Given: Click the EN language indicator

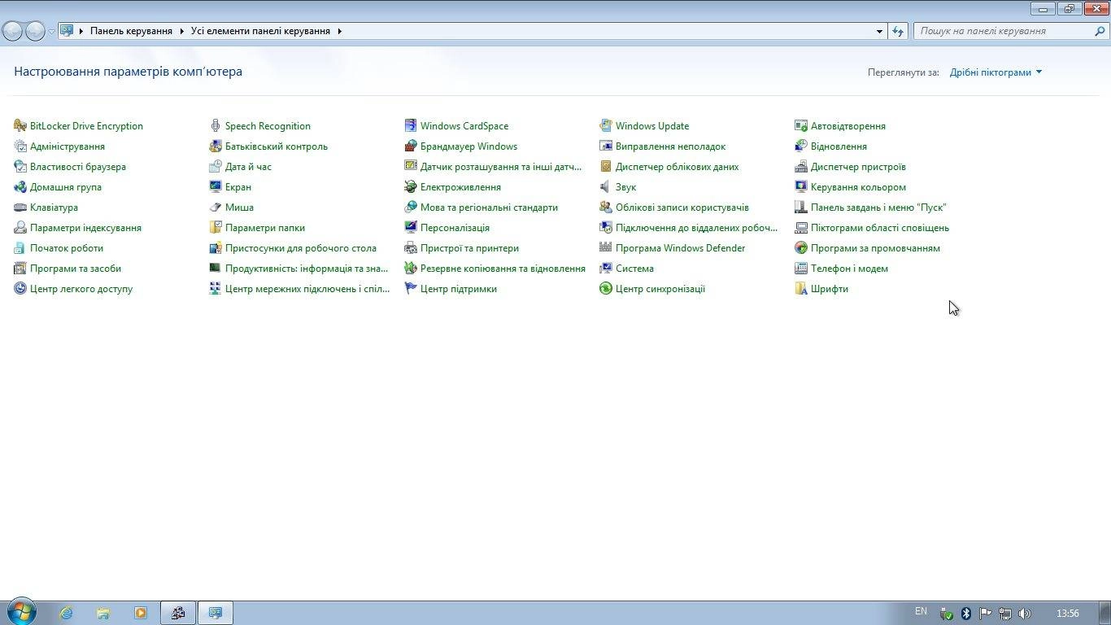Looking at the screenshot, I should coord(921,611).
